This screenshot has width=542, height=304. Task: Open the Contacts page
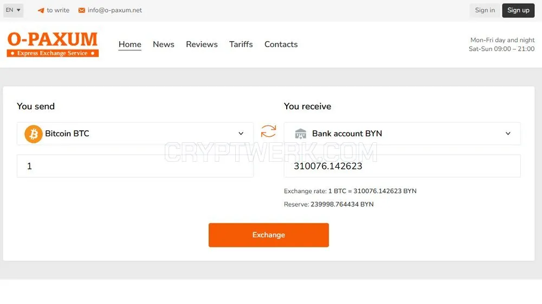pyautogui.click(x=281, y=44)
